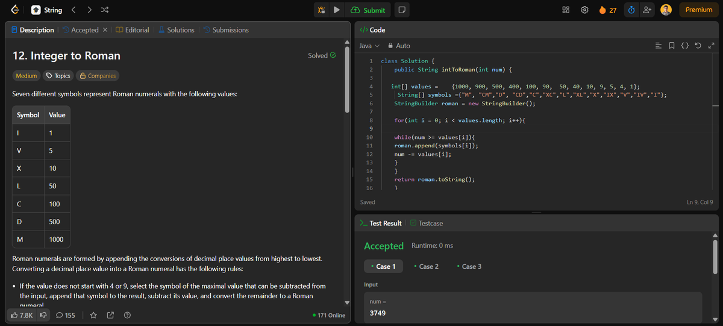Open the Java language dropdown
This screenshot has width=723, height=326.
(369, 46)
